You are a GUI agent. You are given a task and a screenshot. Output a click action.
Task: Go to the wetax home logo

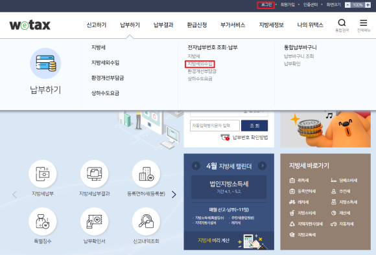pyautogui.click(x=30, y=25)
